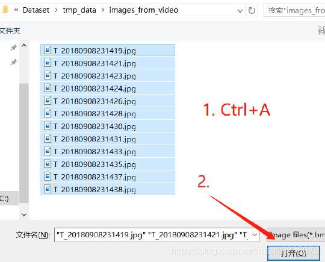Viewport: 325px width, 262px height.
Task: Click file icon of T_20180908231424.jpg
Action: 48,88
